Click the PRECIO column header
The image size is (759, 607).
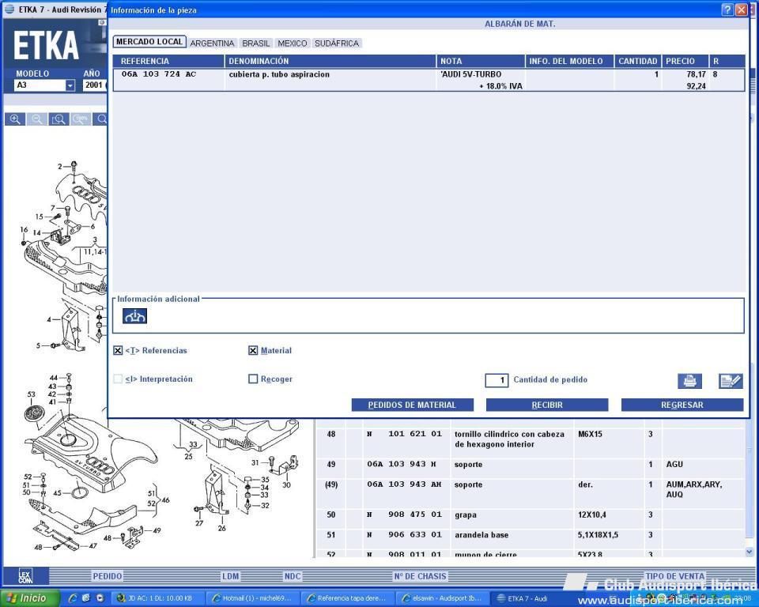(685, 61)
